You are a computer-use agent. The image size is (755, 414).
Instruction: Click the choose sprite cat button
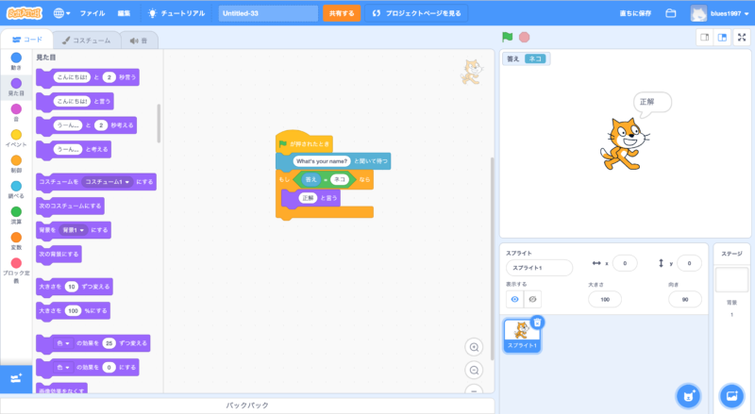(690, 394)
